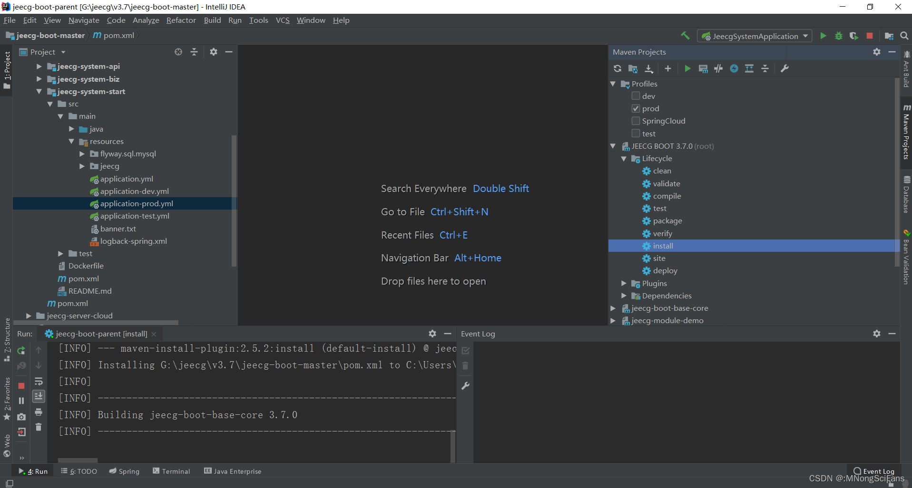This screenshot has height=488, width=912.
Task: Switch to jeecg-boot-parent [install] run tab
Action: [101, 334]
